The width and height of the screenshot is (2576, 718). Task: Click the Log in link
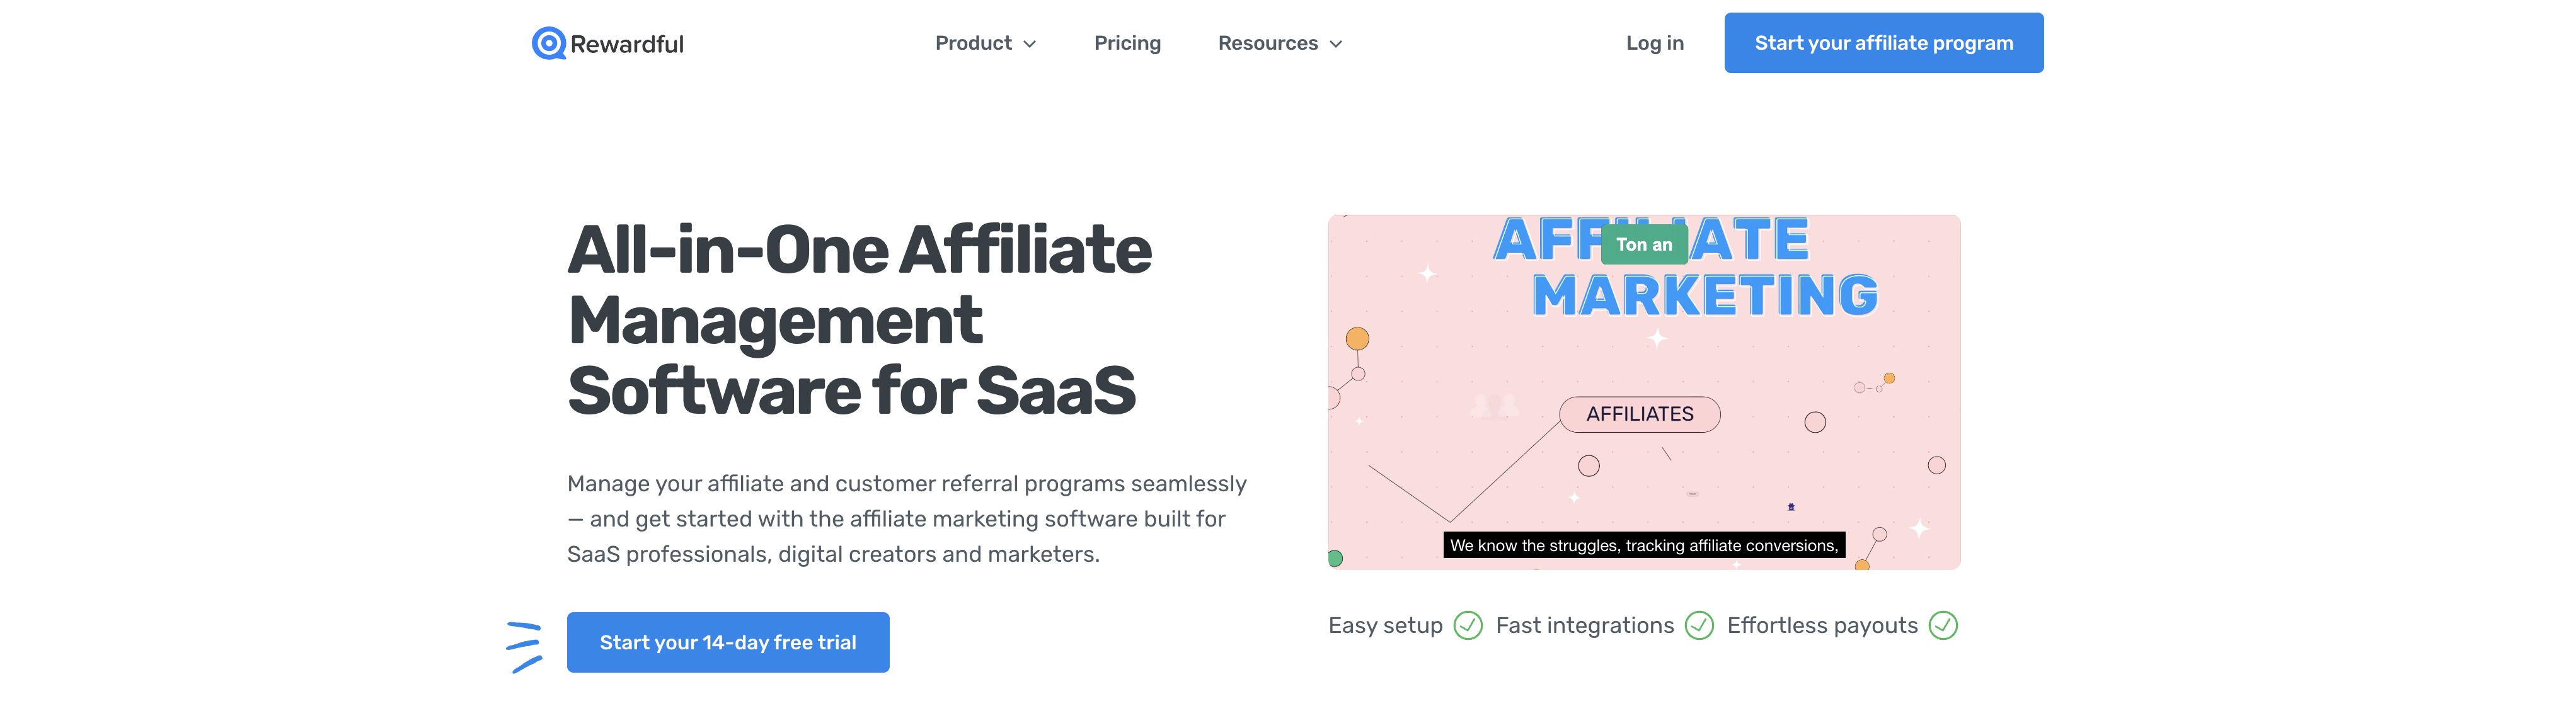click(1654, 43)
